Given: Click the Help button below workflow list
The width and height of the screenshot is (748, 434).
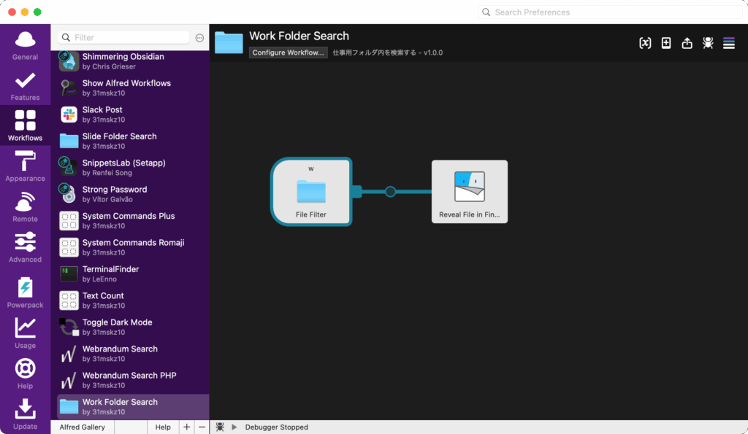Looking at the screenshot, I should [163, 427].
